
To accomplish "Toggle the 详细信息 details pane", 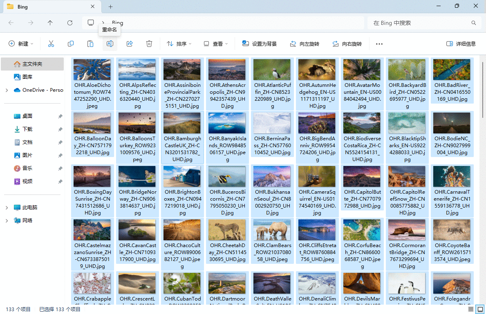I will (461, 44).
